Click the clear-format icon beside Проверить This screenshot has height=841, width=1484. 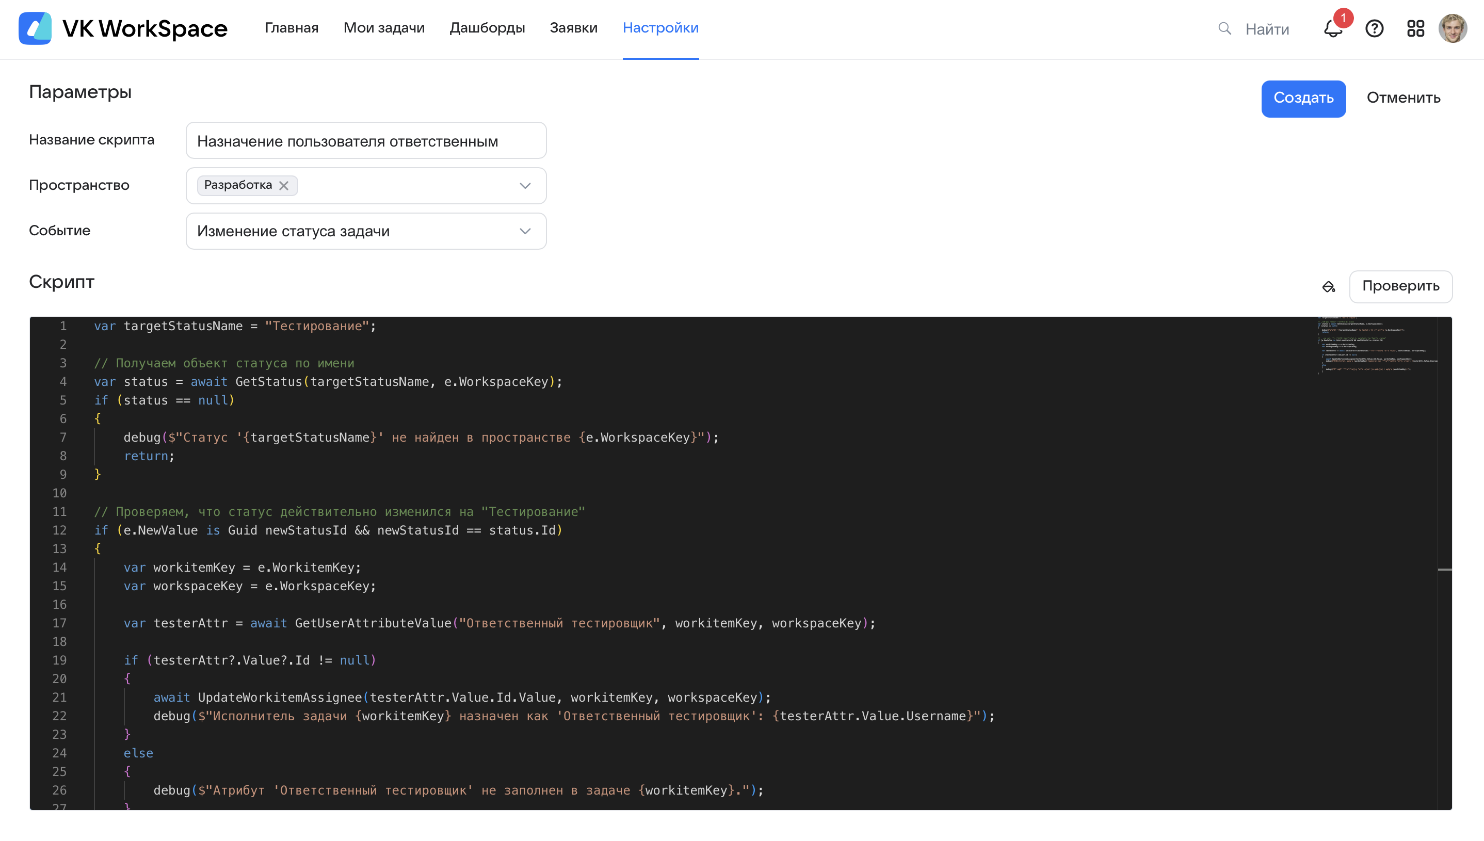pyautogui.click(x=1328, y=286)
